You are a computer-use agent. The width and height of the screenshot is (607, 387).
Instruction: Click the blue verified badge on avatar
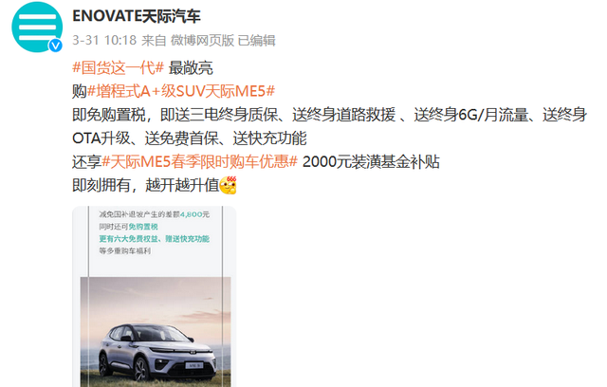point(55,46)
